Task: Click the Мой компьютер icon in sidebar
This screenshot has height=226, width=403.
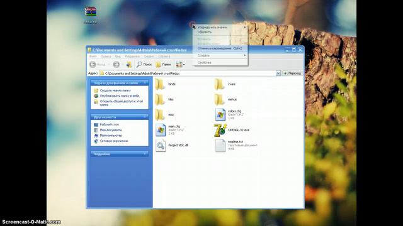Action: coord(96,136)
